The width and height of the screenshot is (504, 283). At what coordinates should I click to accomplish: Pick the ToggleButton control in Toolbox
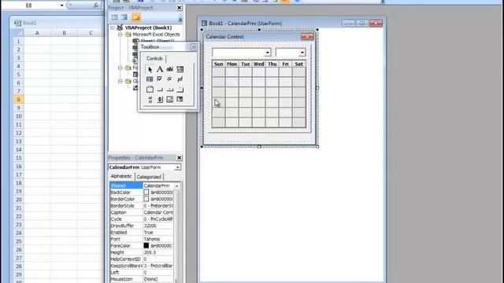coord(180,79)
